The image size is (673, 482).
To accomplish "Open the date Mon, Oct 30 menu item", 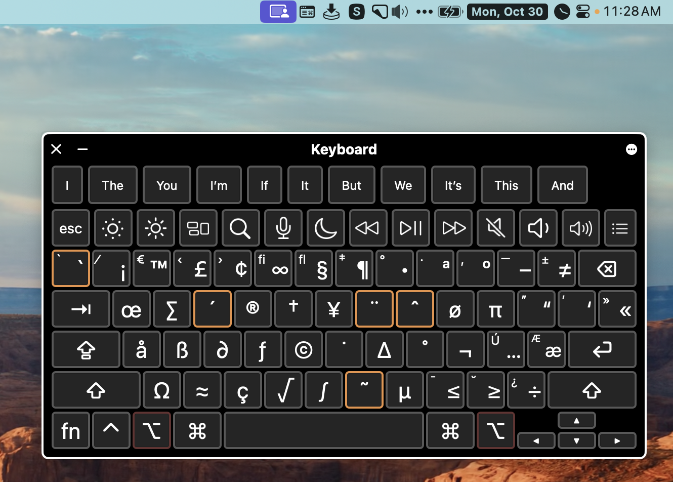I will pyautogui.click(x=507, y=12).
